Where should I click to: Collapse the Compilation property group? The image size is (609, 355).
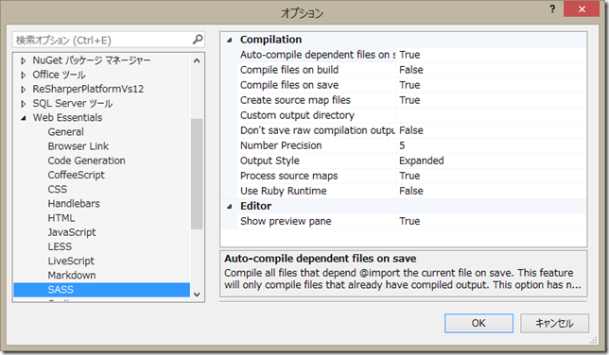coord(230,40)
